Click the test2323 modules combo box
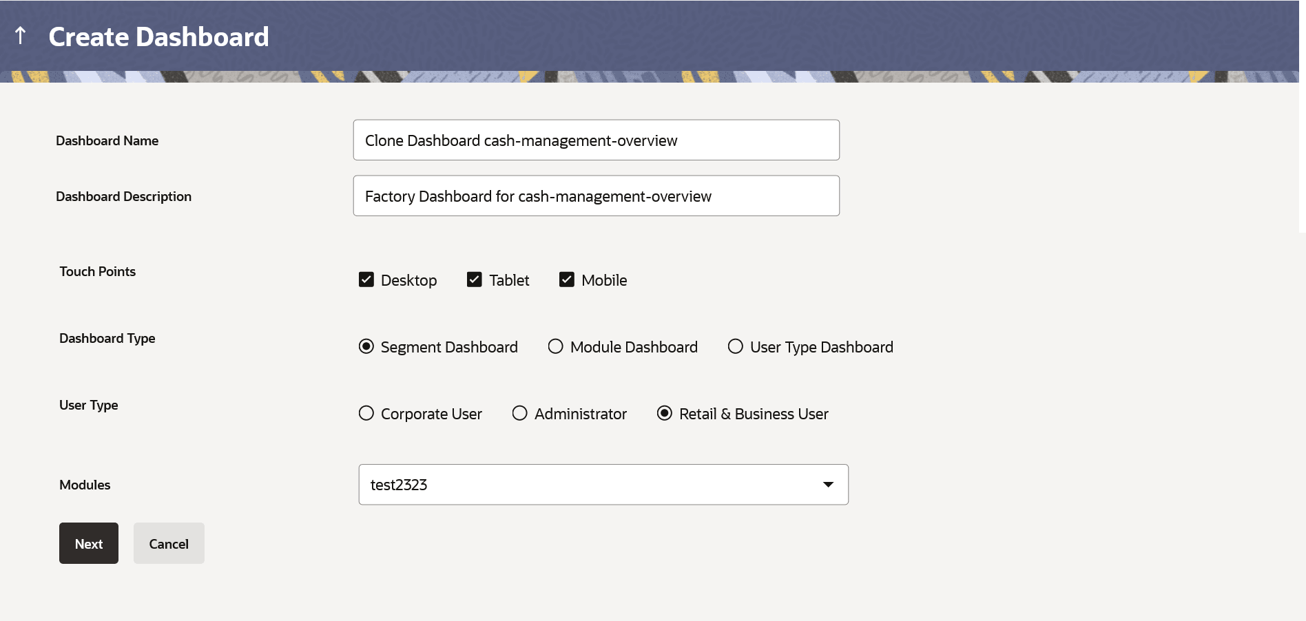The width and height of the screenshot is (1306, 621). click(585, 485)
